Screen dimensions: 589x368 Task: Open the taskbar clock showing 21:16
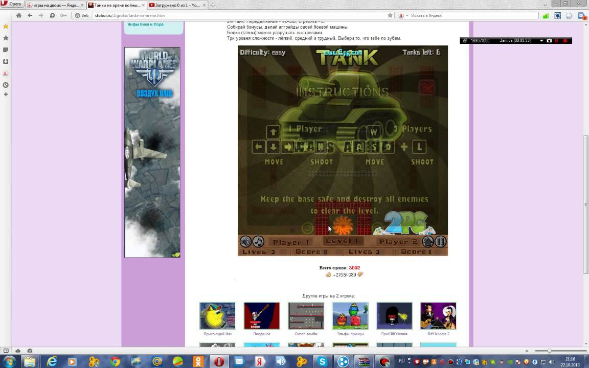tap(570, 362)
